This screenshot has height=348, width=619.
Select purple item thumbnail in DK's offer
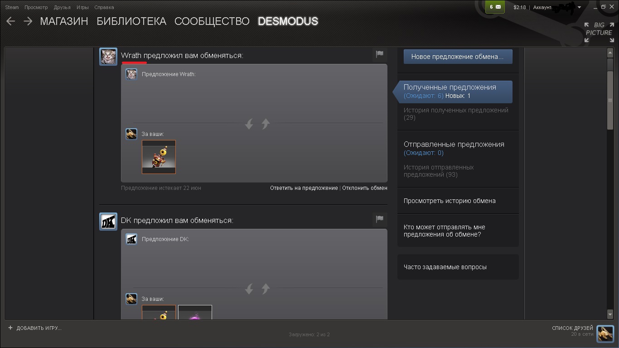click(x=195, y=312)
